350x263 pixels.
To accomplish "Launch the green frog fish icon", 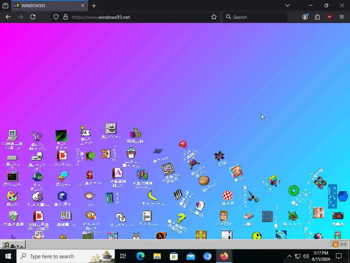I will click(x=90, y=155).
